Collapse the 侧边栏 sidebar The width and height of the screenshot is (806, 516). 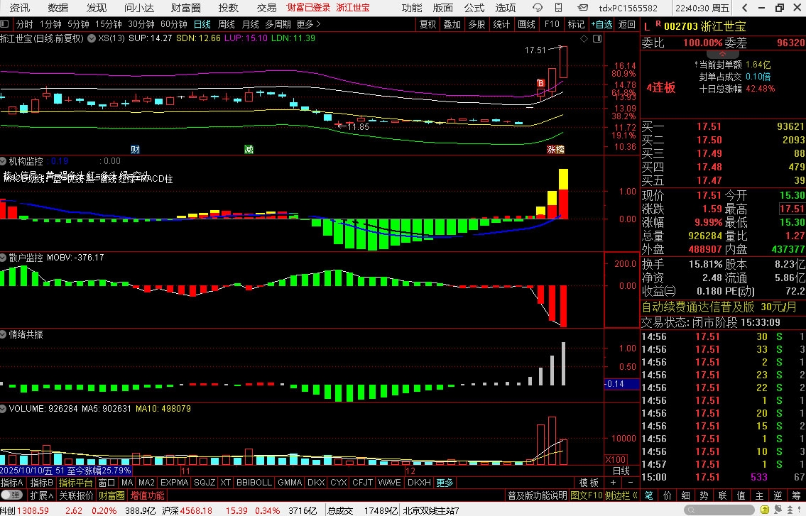click(621, 495)
